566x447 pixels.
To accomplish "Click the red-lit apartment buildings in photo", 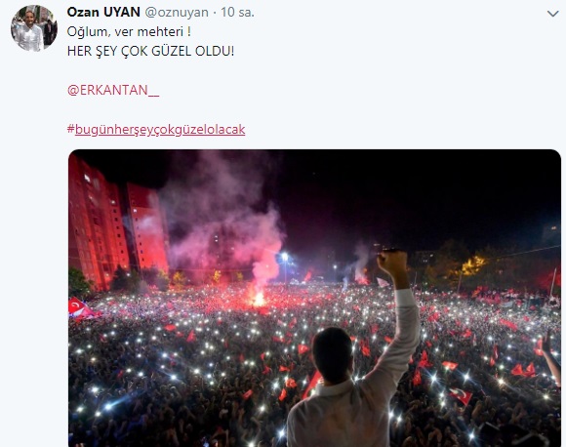I will click(116, 223).
